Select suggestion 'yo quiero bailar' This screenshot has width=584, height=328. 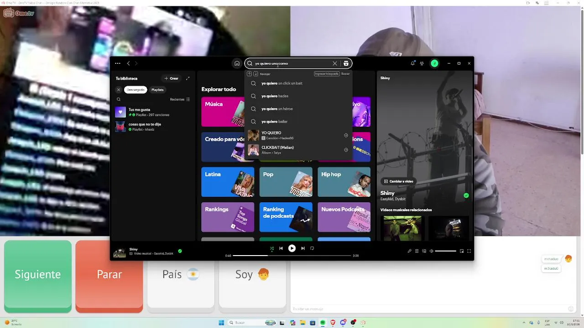pyautogui.click(x=298, y=122)
